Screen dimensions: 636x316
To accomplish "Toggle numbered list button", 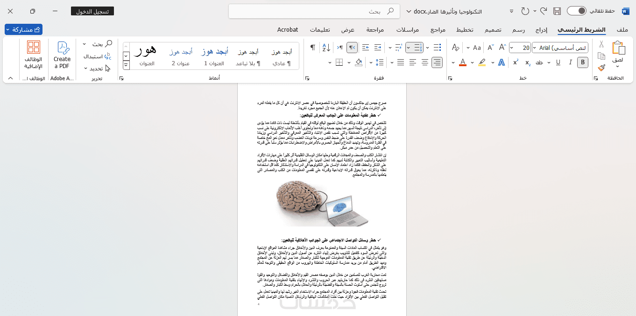I will point(417,48).
